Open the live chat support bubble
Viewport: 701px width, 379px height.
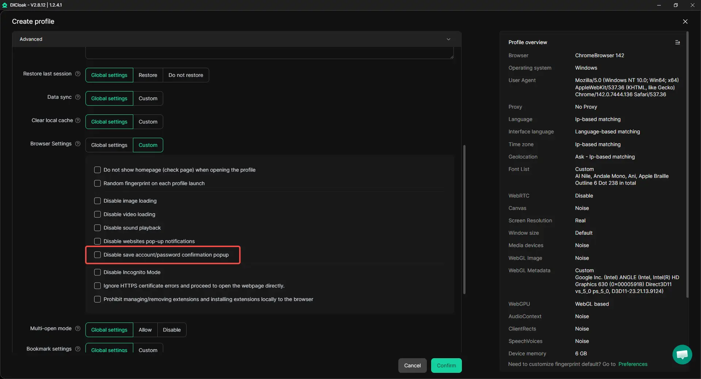[682, 354]
